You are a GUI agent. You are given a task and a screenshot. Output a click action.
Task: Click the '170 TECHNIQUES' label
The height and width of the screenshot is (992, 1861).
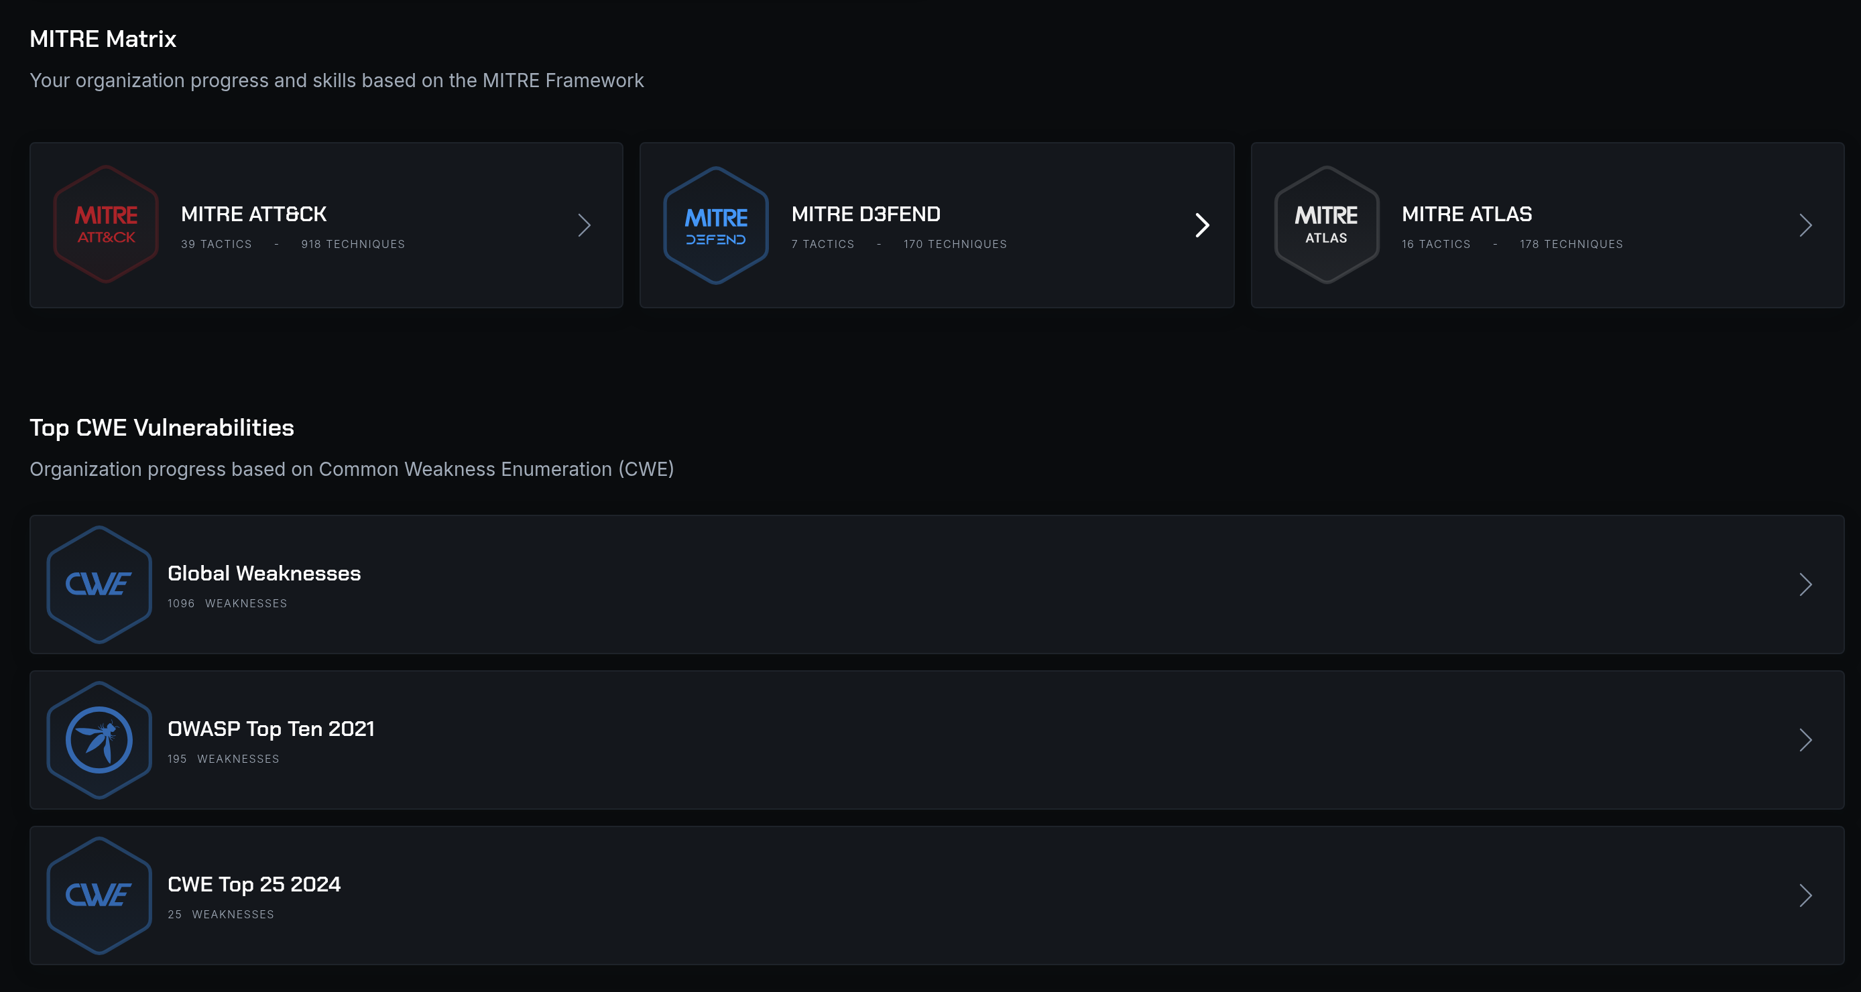tap(955, 244)
